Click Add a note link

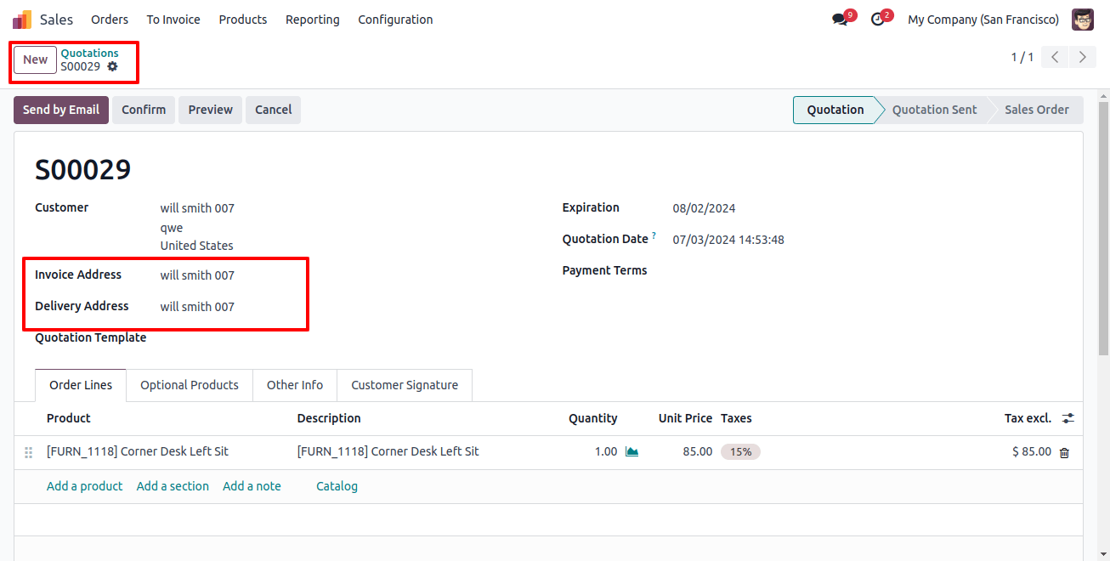pyautogui.click(x=252, y=486)
